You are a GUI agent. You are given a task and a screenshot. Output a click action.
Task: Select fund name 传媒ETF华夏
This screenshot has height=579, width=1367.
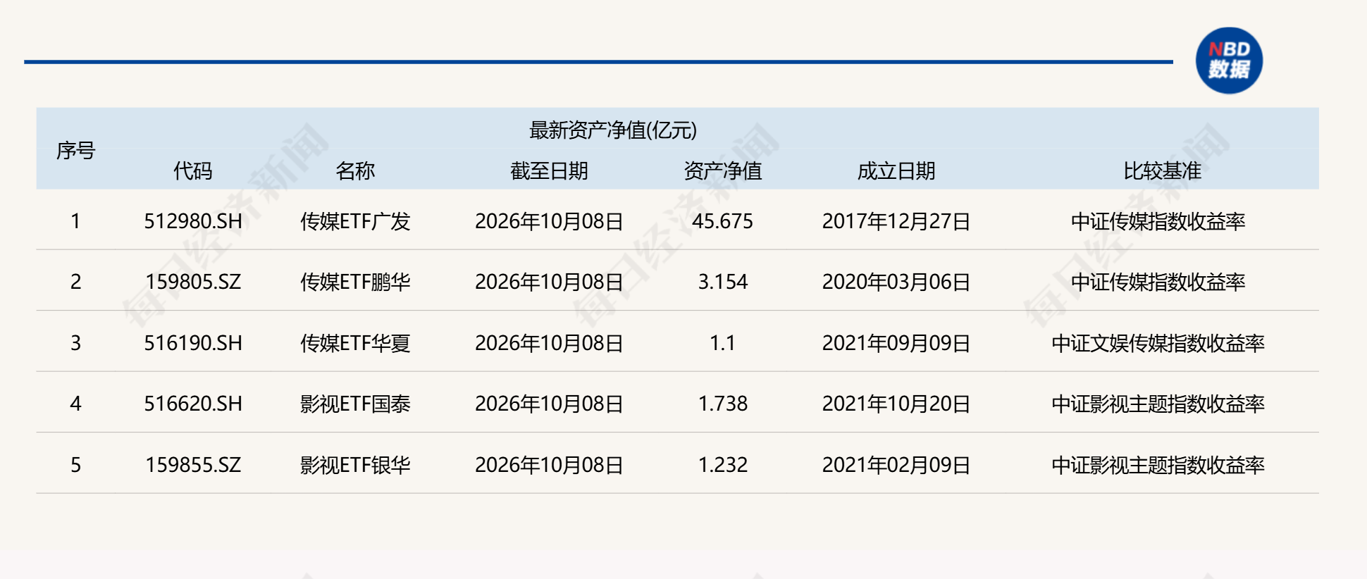355,343
